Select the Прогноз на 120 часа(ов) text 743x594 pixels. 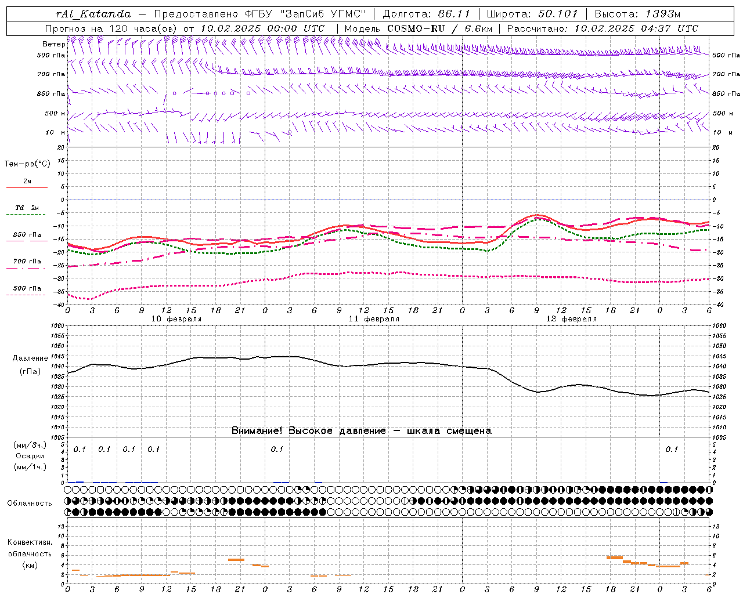(x=111, y=28)
